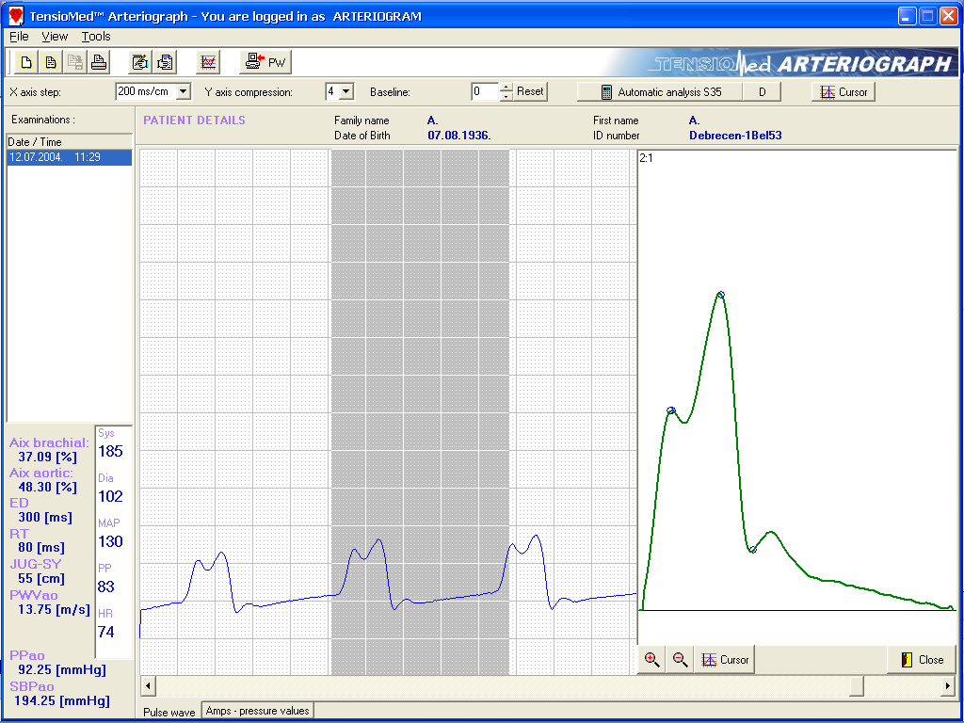
Task: Click the SBPao 194.25 [mmHg] value
Action: click(x=62, y=700)
